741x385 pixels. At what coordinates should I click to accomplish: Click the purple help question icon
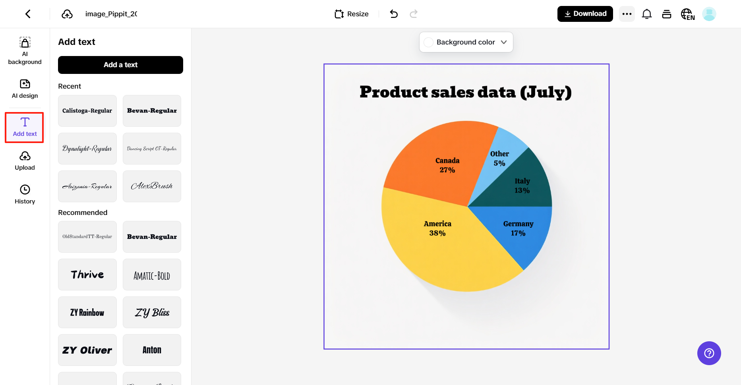coord(709,353)
